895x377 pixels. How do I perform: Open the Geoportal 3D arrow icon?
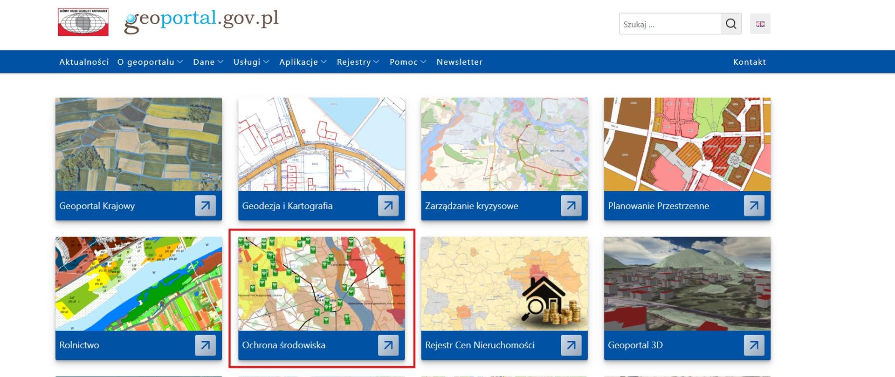tap(754, 345)
